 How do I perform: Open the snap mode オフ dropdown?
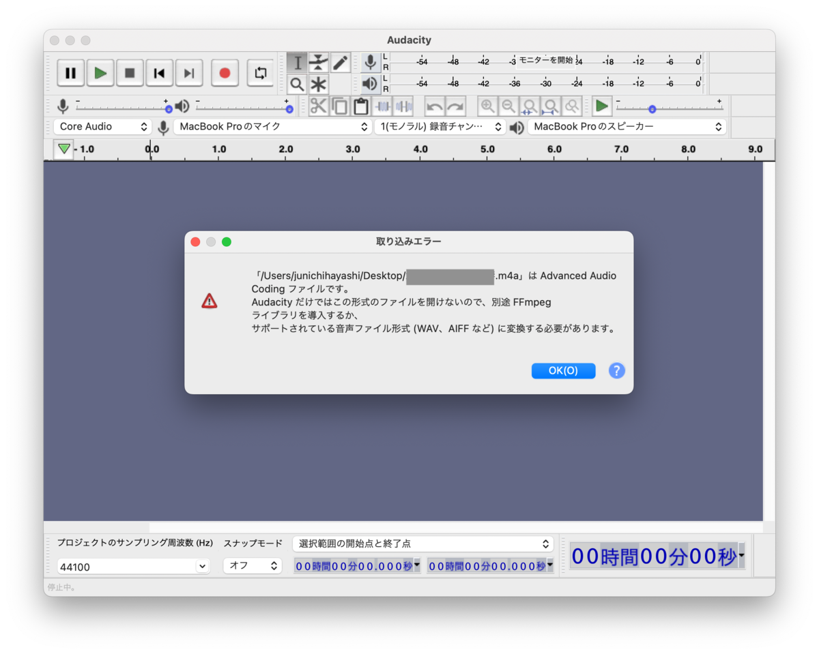tap(253, 565)
